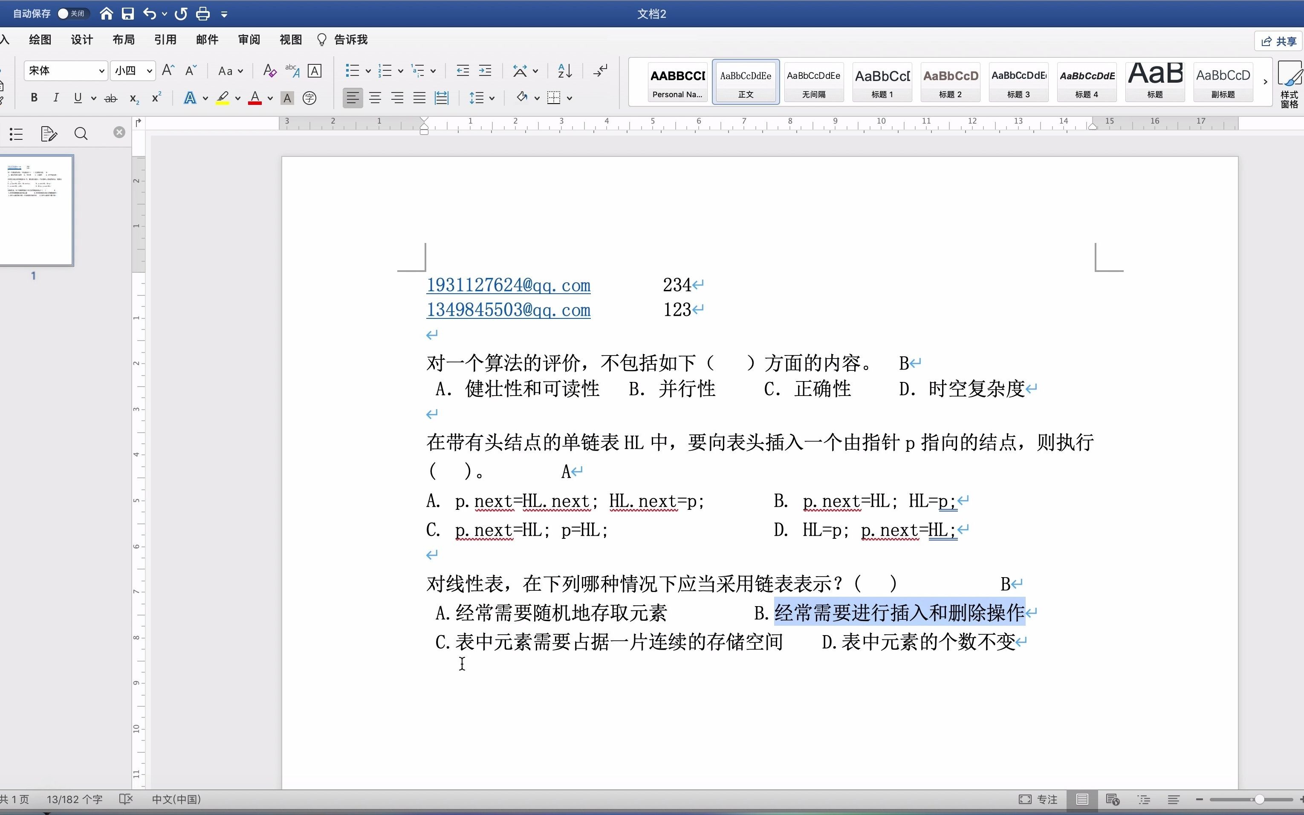The image size is (1304, 815).
Task: Switch to web layout view
Action: click(x=1113, y=799)
